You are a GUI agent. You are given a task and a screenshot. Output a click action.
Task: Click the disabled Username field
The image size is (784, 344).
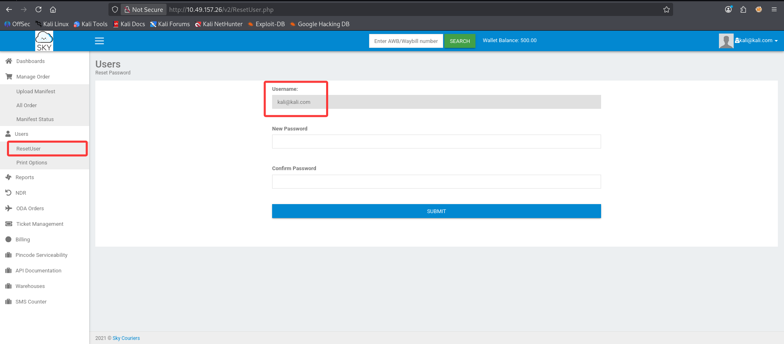pyautogui.click(x=436, y=102)
